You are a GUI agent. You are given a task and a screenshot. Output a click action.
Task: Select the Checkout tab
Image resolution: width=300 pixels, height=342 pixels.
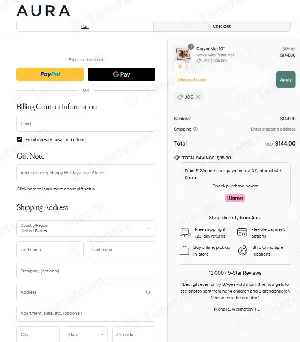pos(222,27)
